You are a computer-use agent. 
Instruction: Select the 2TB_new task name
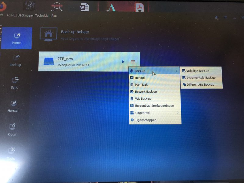[65, 59]
